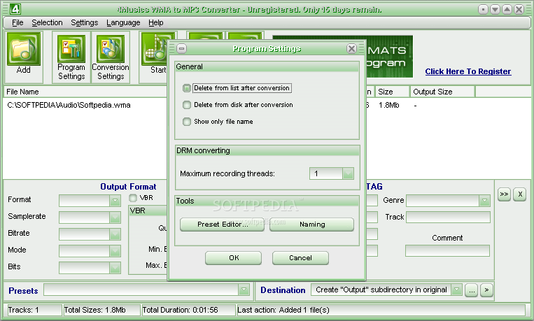Screen dimensions: 534x321
Task: Click the X clear tag button
Action: 520,194
